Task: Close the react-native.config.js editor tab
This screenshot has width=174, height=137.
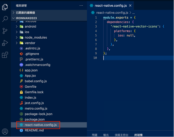Action: click(x=130, y=6)
